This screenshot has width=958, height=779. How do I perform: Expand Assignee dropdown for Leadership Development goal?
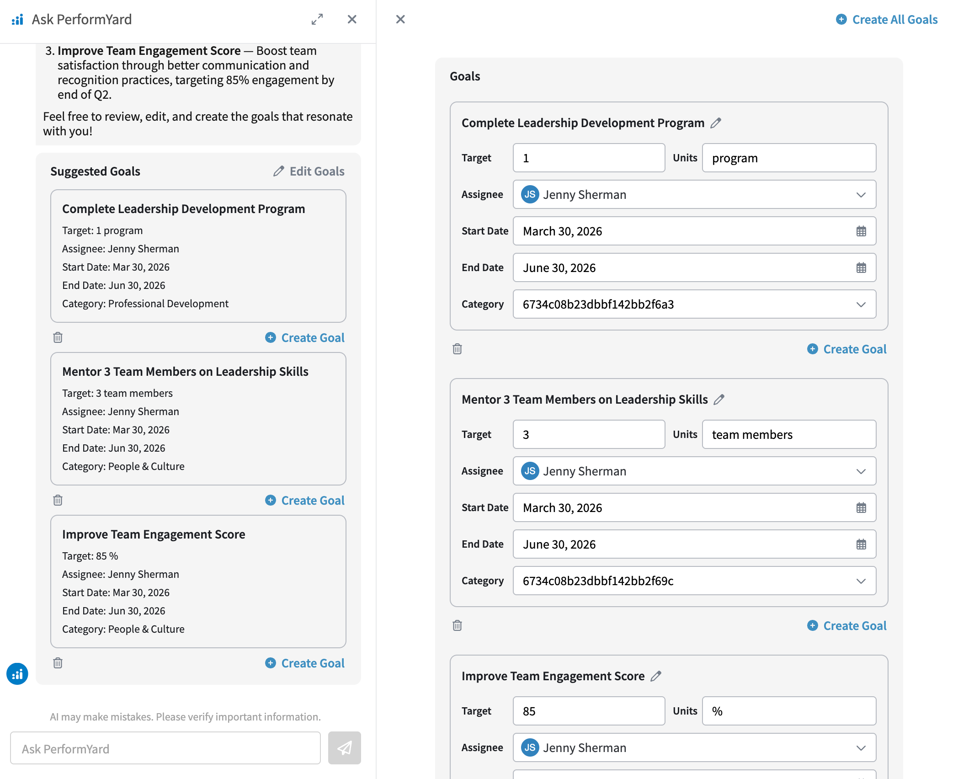coord(861,195)
